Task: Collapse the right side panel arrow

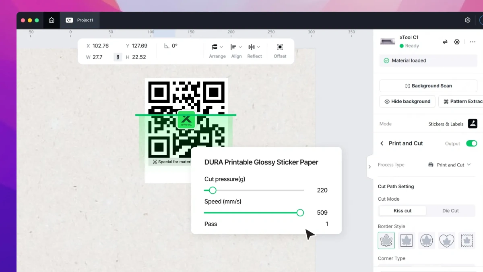Action: coord(369,167)
